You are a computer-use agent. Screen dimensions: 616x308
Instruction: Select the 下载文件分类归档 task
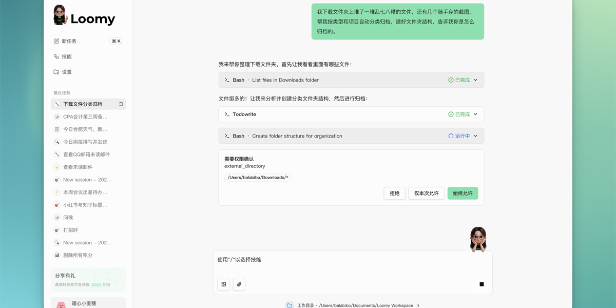[88, 104]
